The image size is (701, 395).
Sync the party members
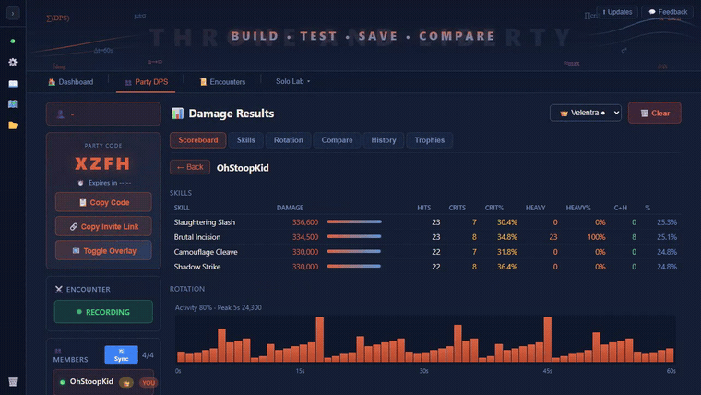pyautogui.click(x=121, y=354)
